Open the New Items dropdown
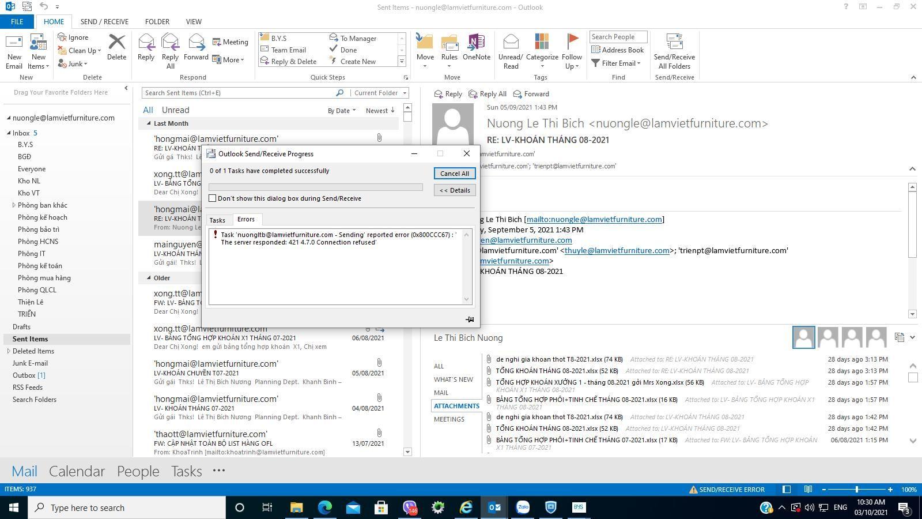This screenshot has height=519, width=922. click(x=39, y=61)
